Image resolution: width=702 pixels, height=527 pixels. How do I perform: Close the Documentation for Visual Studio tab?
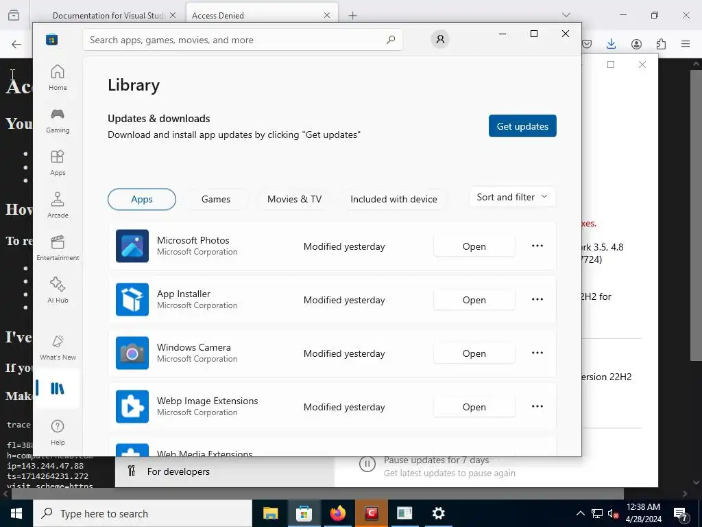click(x=173, y=15)
